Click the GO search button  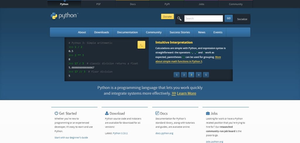229,18
